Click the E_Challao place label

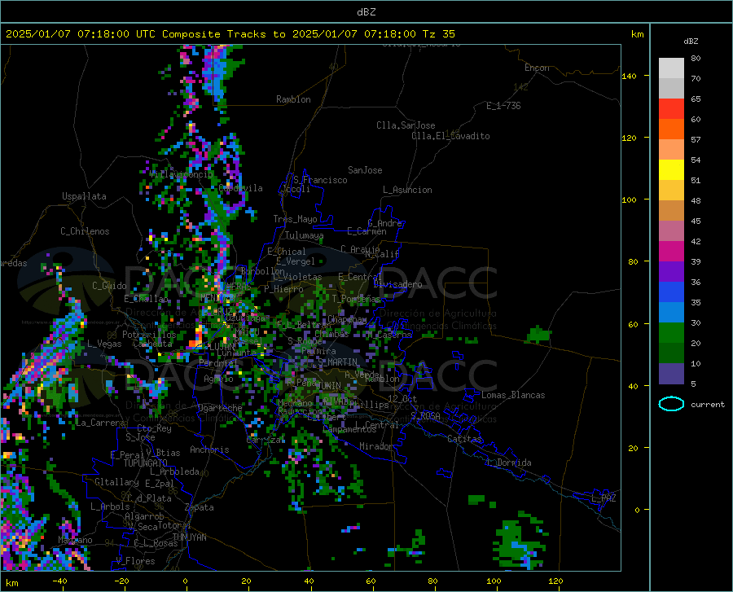[x=146, y=299]
